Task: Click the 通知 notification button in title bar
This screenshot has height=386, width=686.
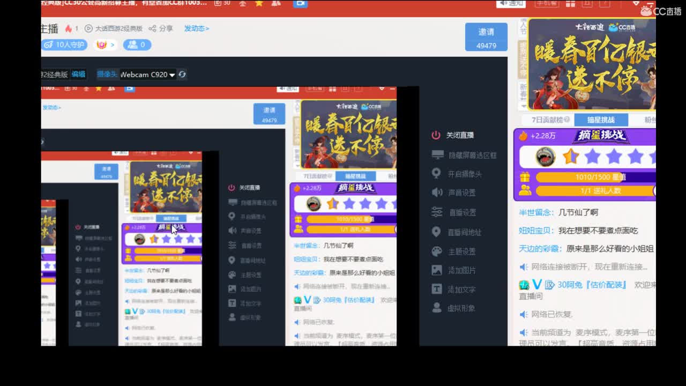Action: click(x=511, y=3)
